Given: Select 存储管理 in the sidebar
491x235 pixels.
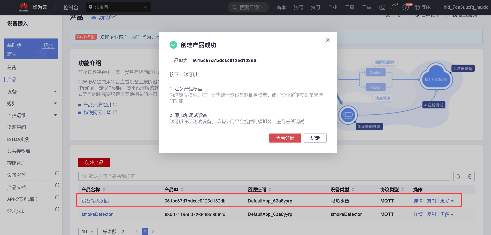Looking at the screenshot, I should [17, 163].
